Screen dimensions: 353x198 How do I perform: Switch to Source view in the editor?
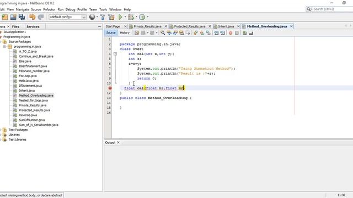pyautogui.click(x=111, y=33)
